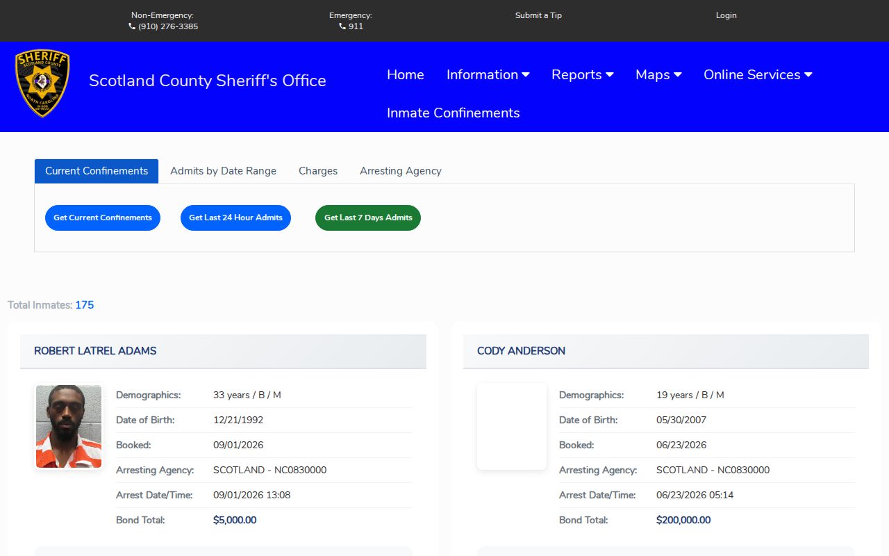The width and height of the screenshot is (889, 556).
Task: Go to the Home page
Action: 406,74
